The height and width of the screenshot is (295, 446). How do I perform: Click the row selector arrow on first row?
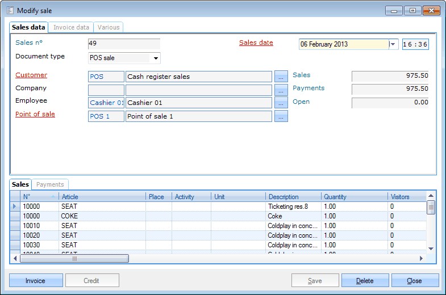15,206
